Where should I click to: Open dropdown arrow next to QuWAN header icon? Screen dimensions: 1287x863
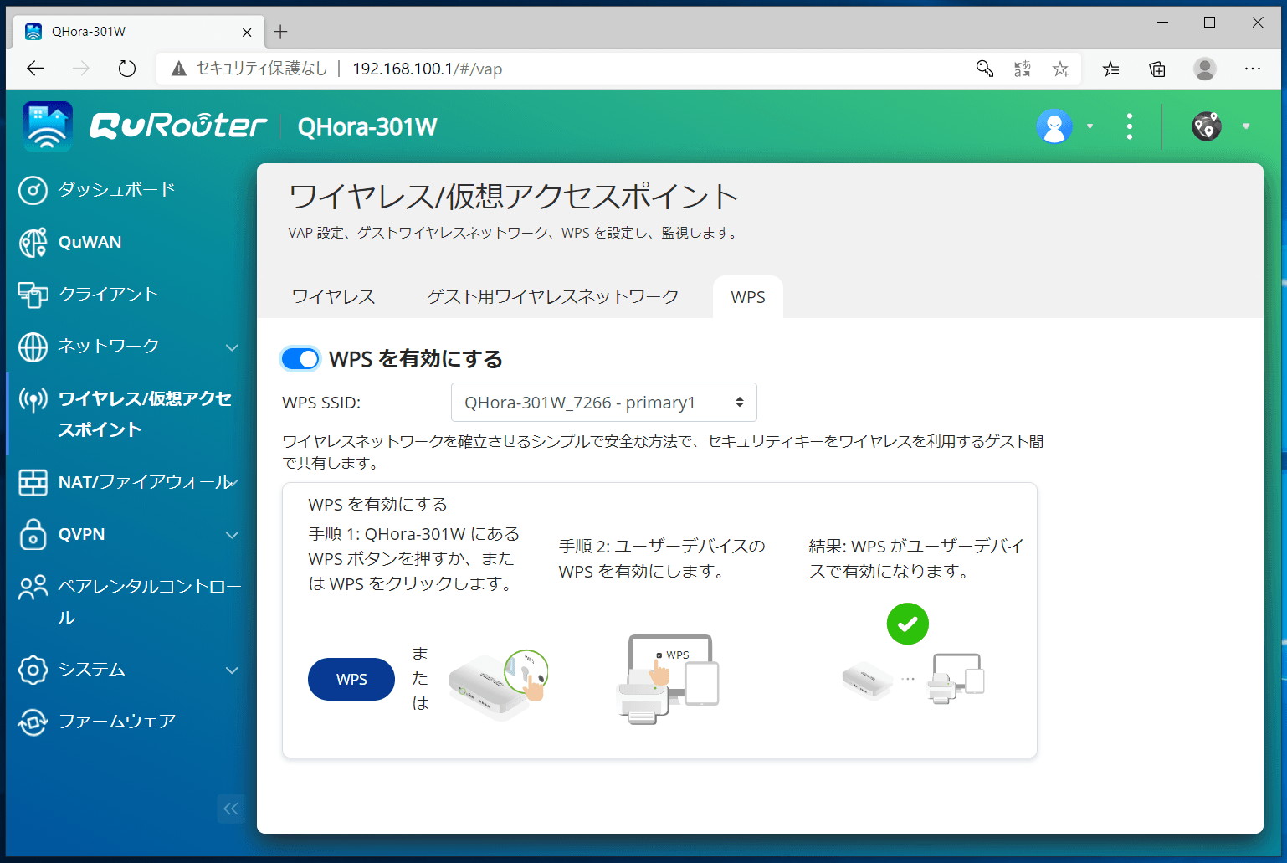tap(1246, 126)
